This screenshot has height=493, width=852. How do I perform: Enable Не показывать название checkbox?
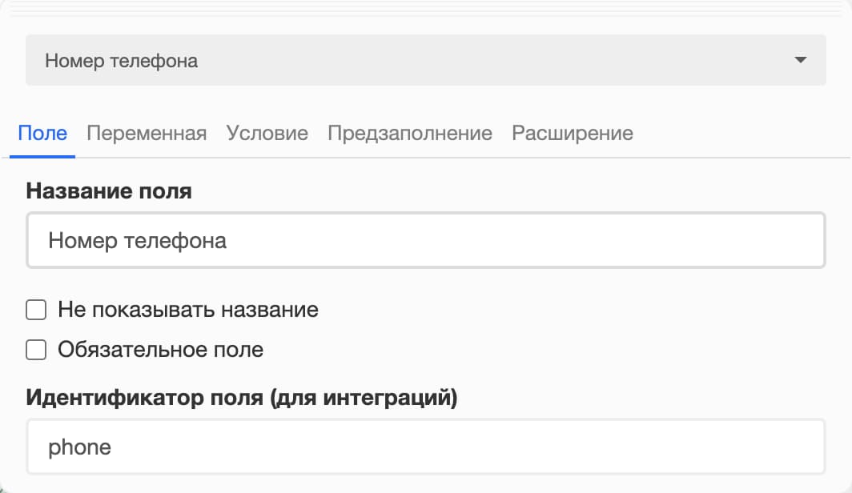[x=36, y=310]
